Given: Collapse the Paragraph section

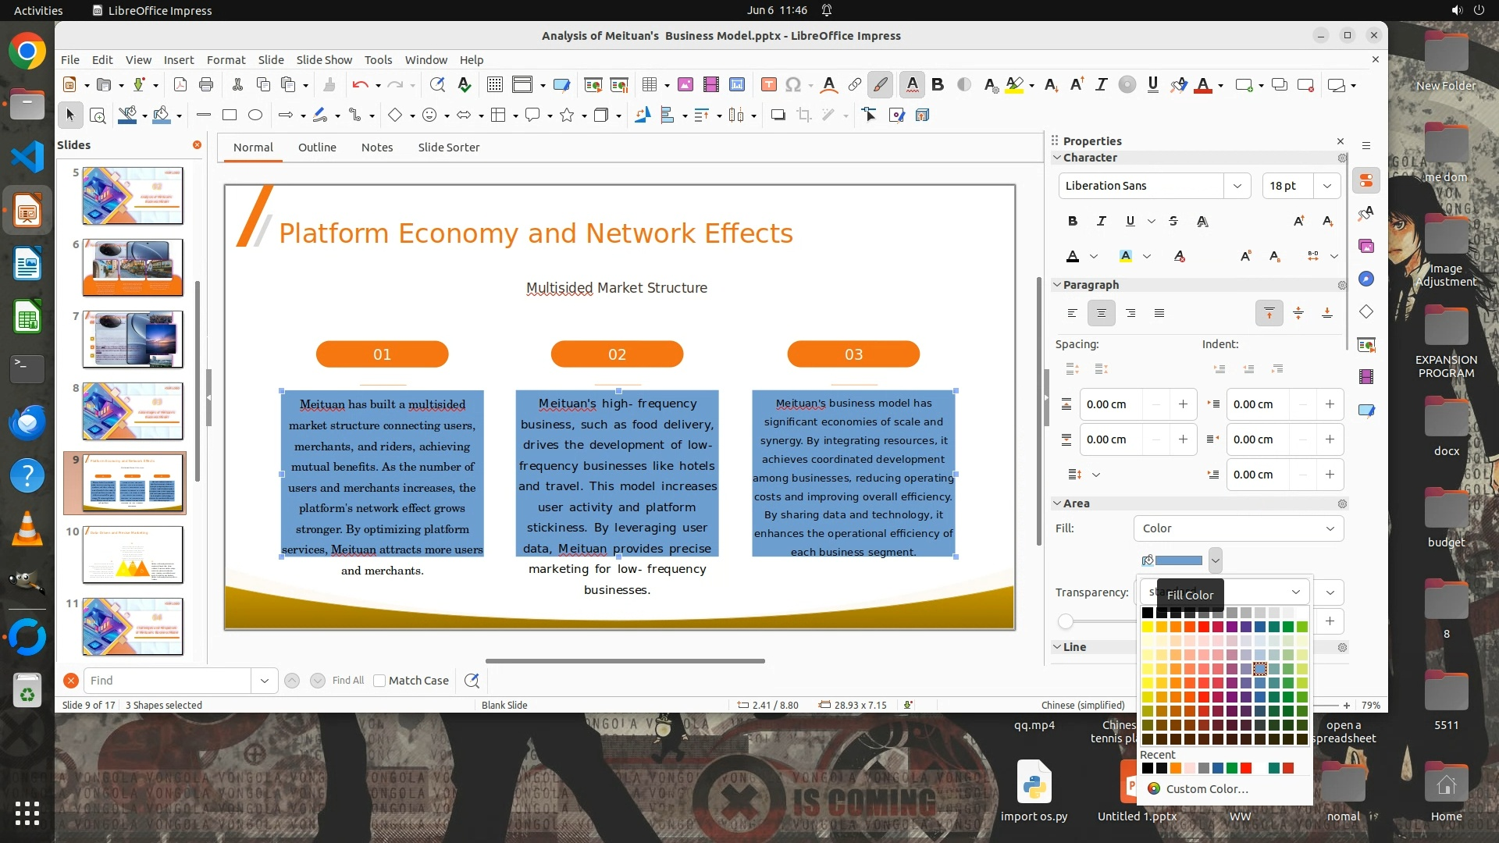Looking at the screenshot, I should click(x=1057, y=285).
